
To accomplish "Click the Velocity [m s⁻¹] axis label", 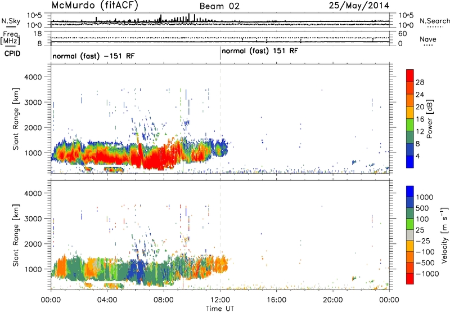I will click(444, 235).
